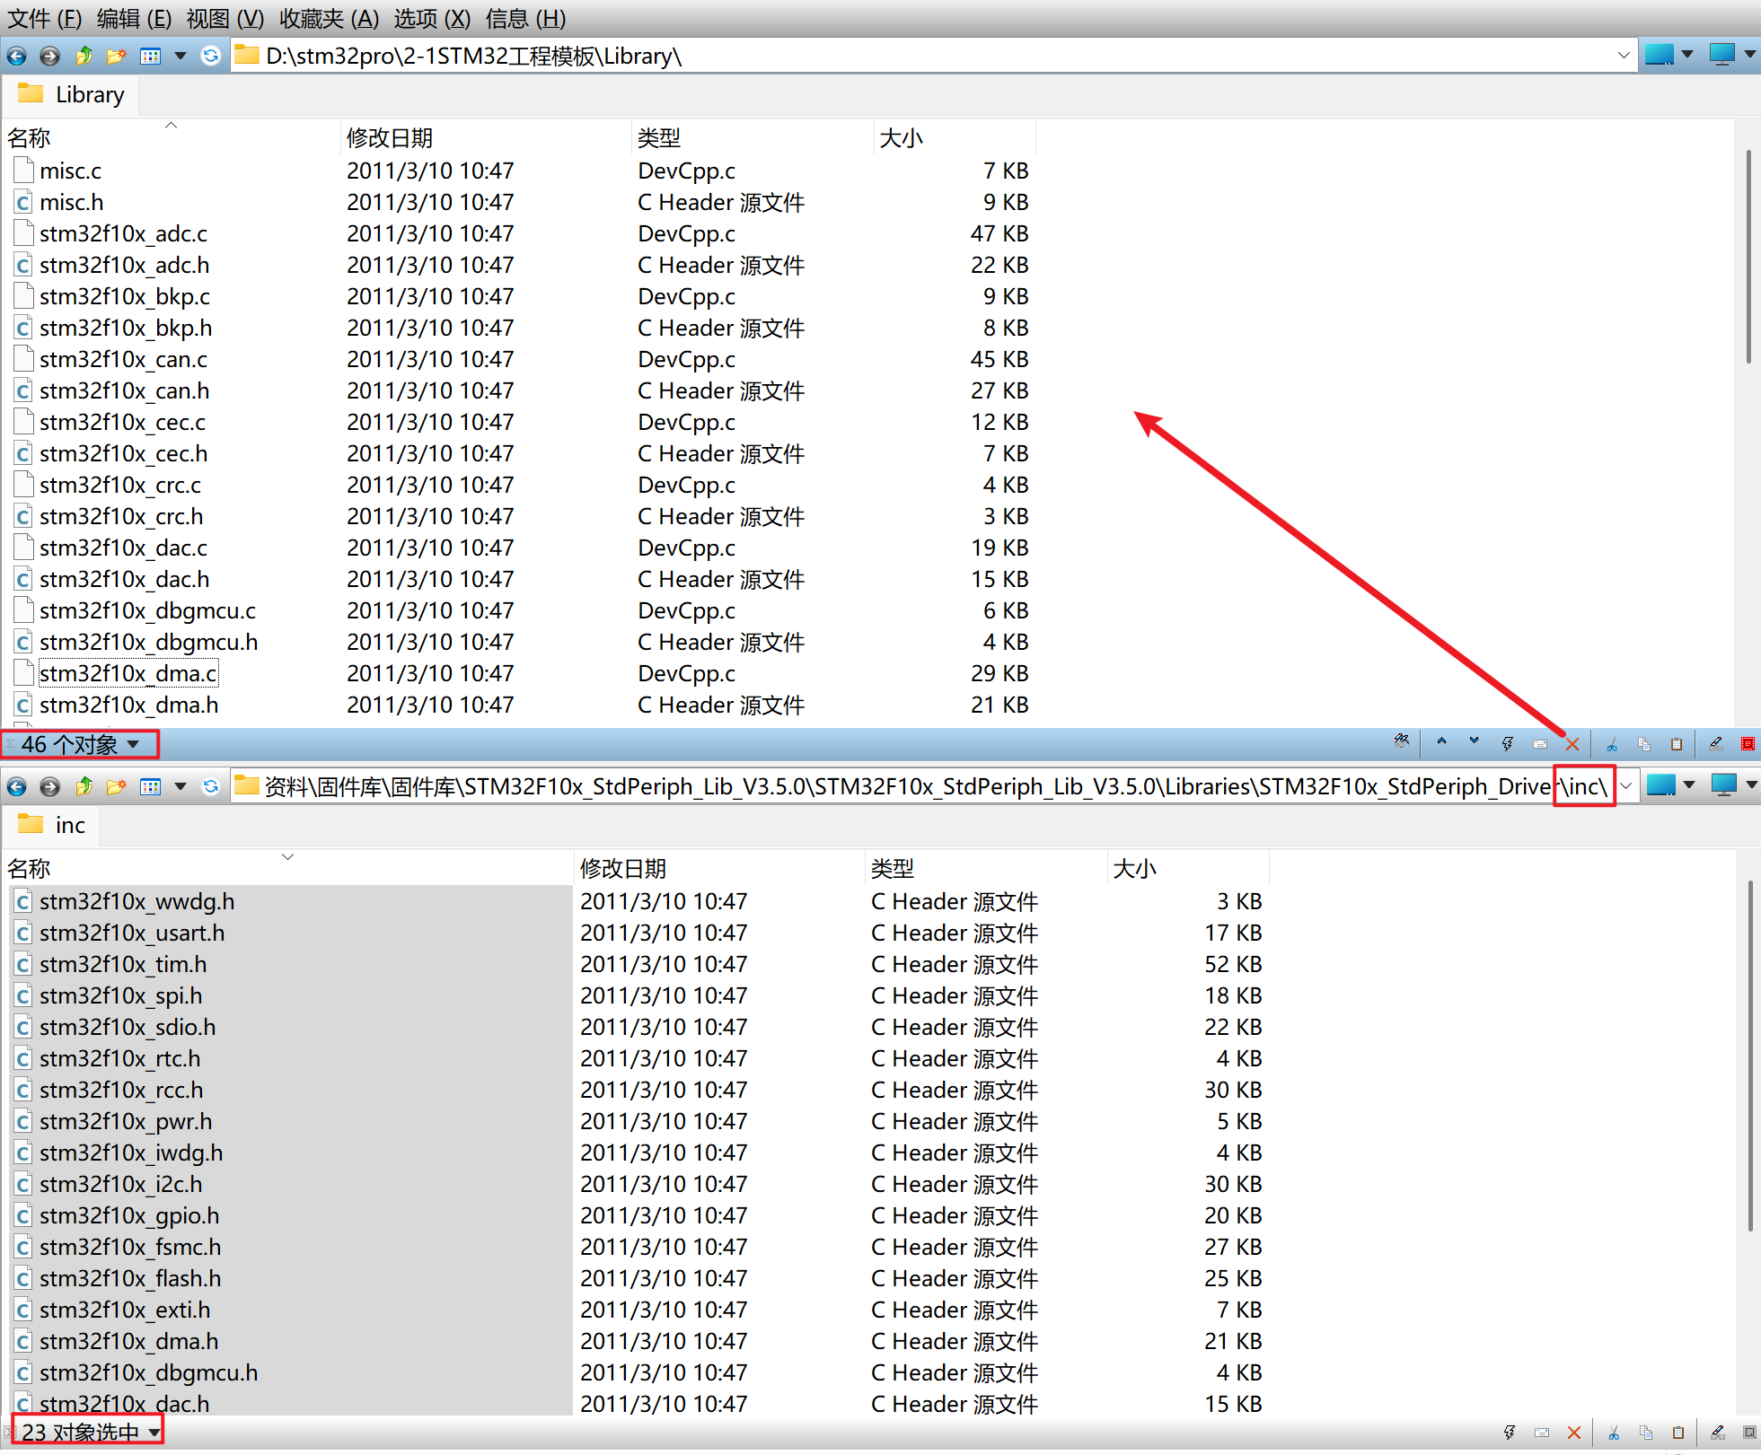Cut selection using inc pane scissors icon
Screen dimensions: 1761x1455
[x=1614, y=1433]
